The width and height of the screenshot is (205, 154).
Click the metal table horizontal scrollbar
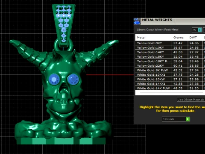[x=172, y=93]
